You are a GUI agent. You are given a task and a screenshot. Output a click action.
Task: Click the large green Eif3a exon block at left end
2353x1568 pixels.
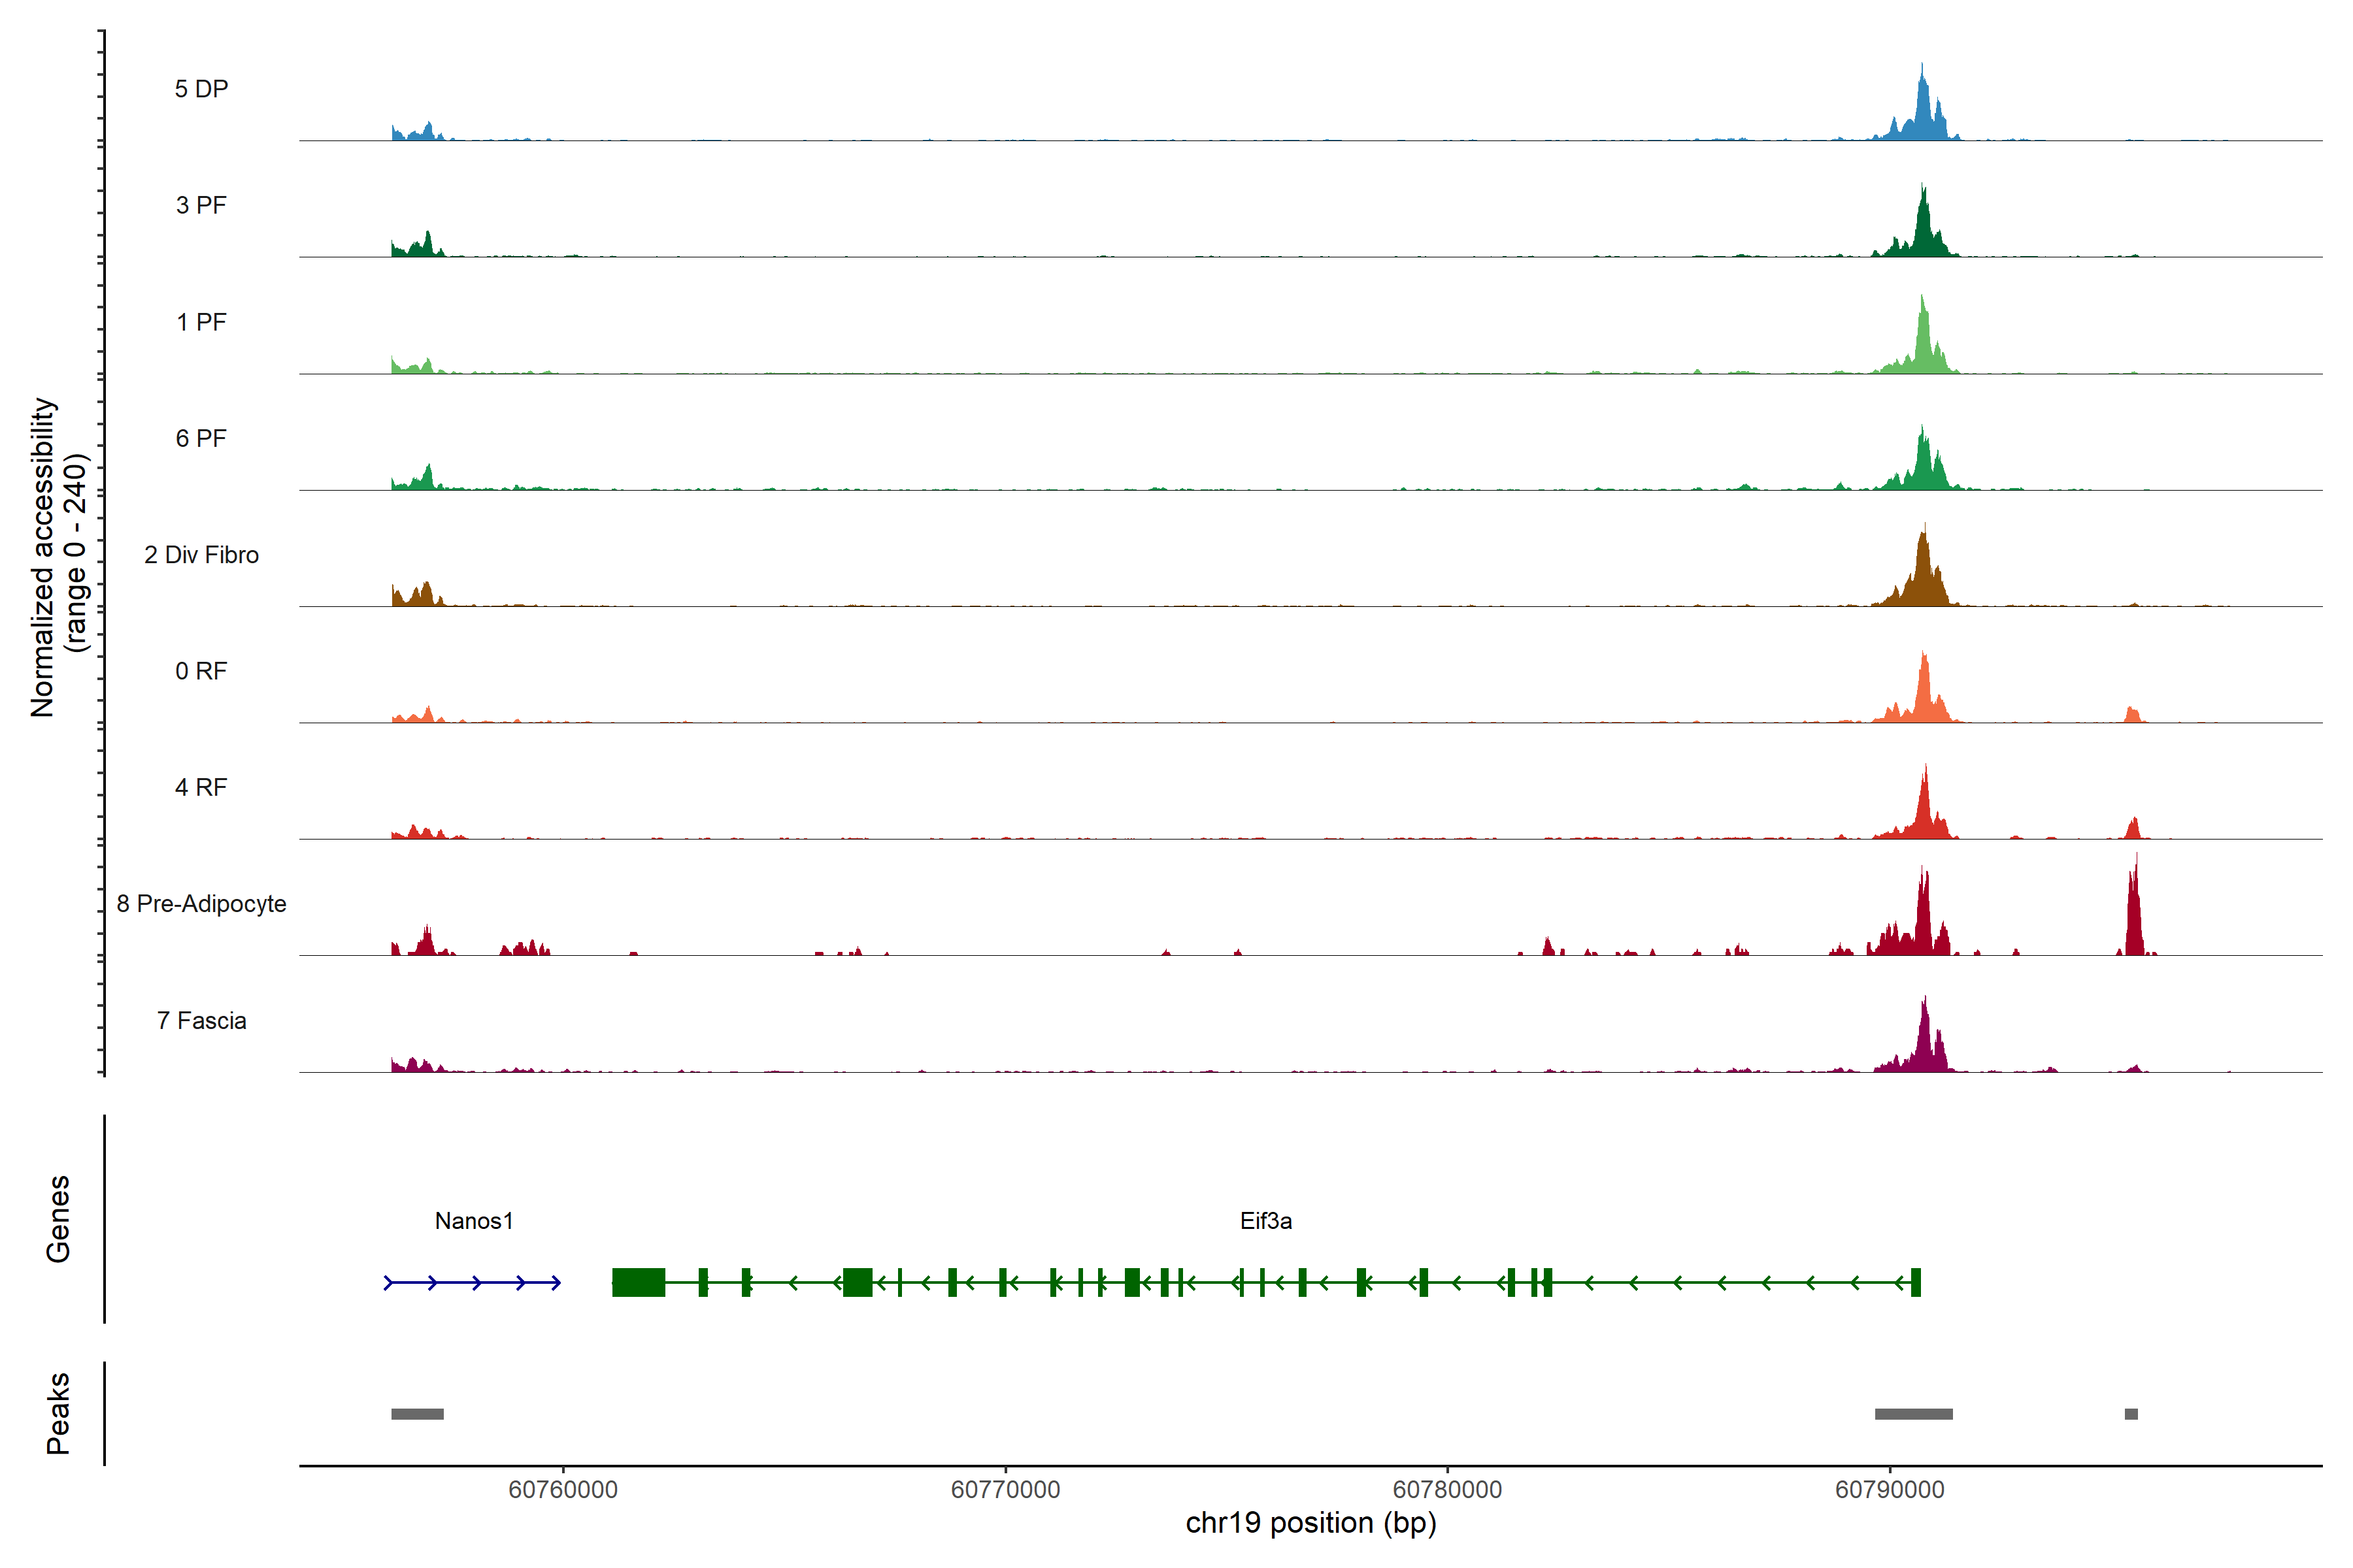pyautogui.click(x=639, y=1282)
